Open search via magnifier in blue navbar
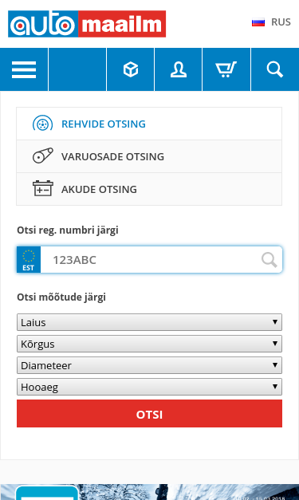 275,69
